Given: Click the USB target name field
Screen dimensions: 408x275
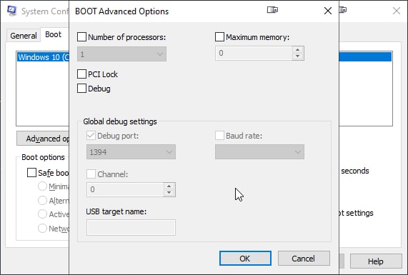Looking at the screenshot, I should click(131, 228).
